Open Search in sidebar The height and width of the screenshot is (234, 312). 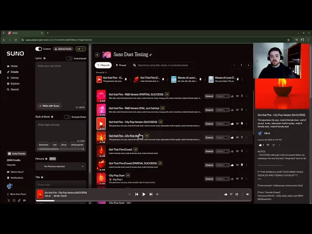(13, 89)
